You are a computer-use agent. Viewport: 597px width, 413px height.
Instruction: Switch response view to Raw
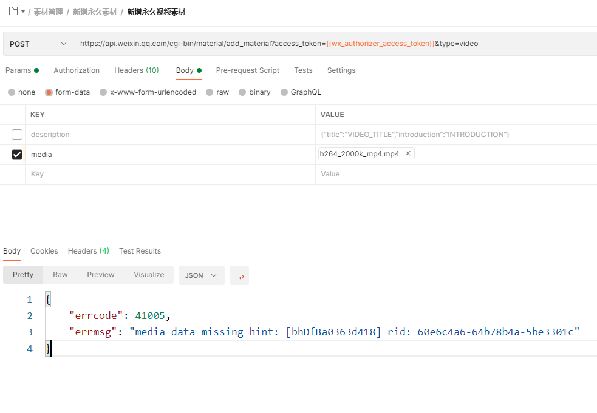click(x=60, y=275)
